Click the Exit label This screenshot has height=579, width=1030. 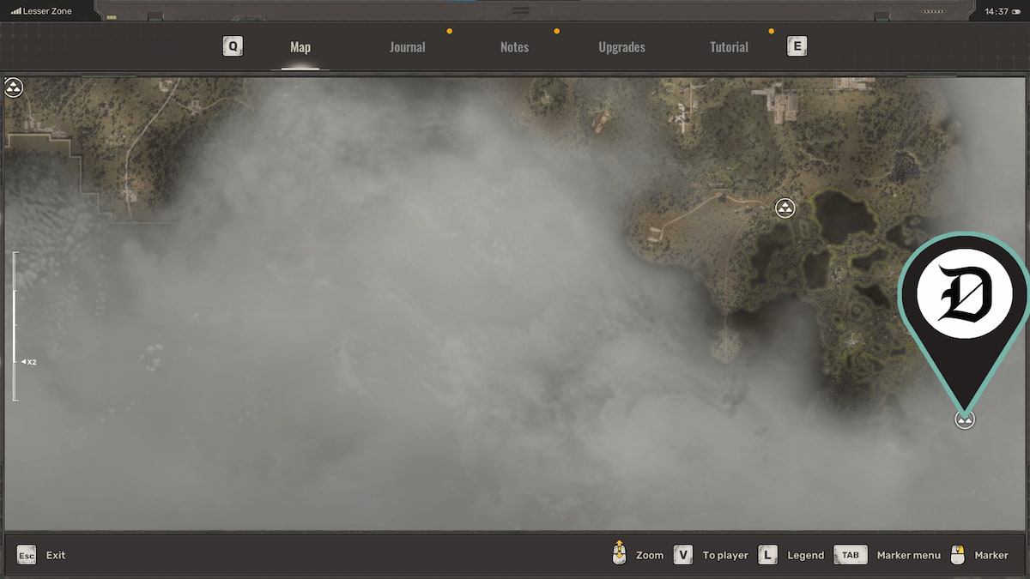pyautogui.click(x=56, y=555)
